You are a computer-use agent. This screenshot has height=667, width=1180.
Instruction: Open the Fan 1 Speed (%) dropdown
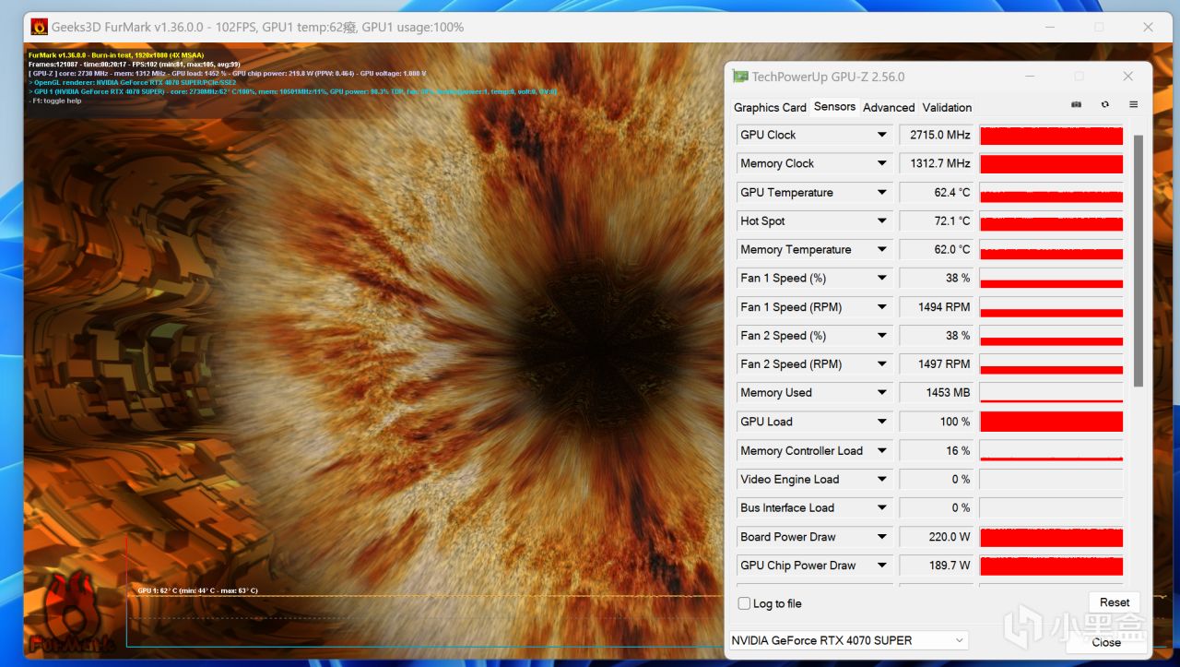point(881,278)
